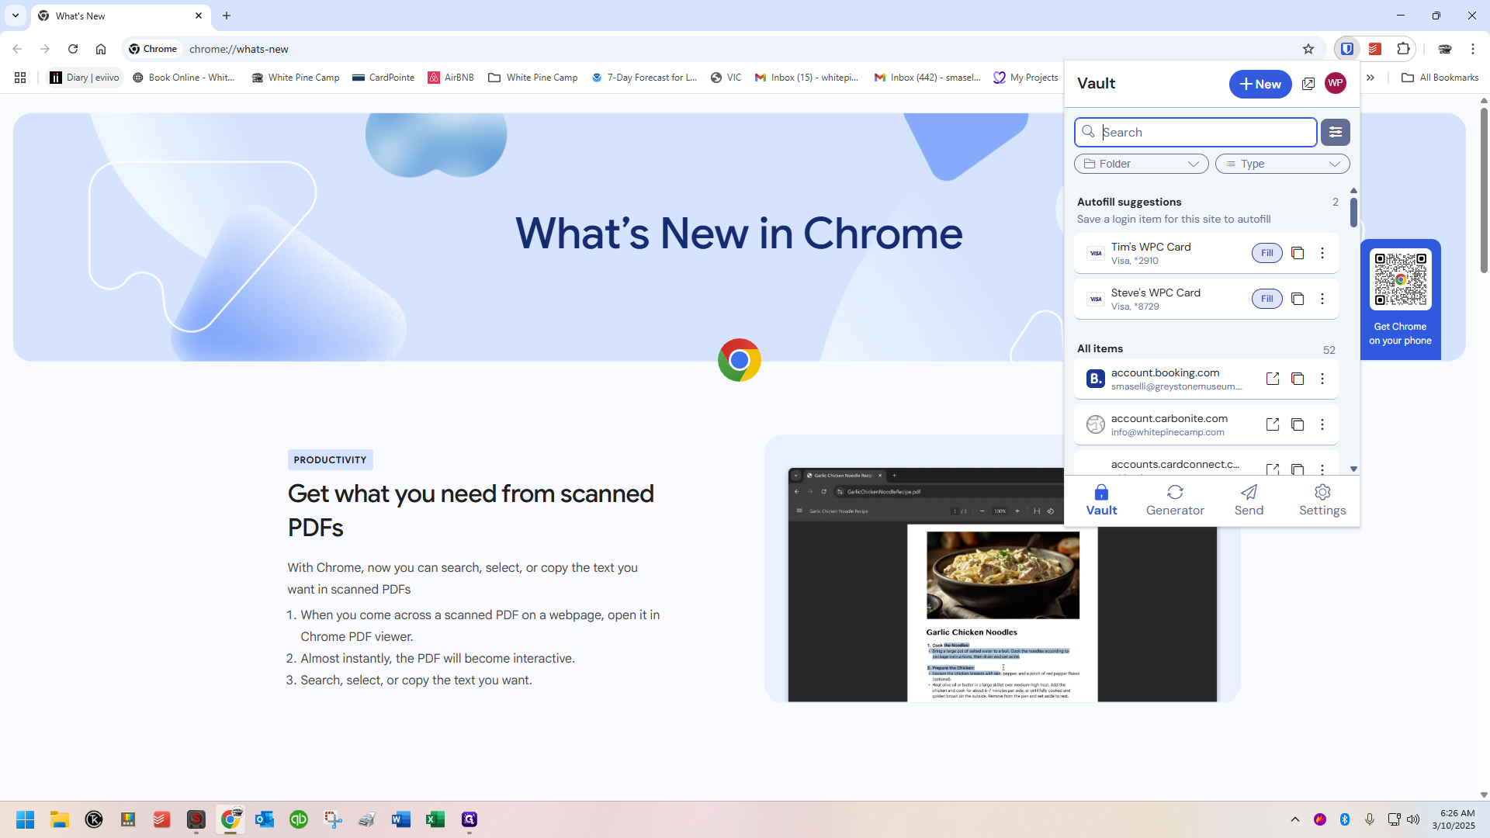
Task: Fill with Steve's WPC Card
Action: click(1266, 299)
